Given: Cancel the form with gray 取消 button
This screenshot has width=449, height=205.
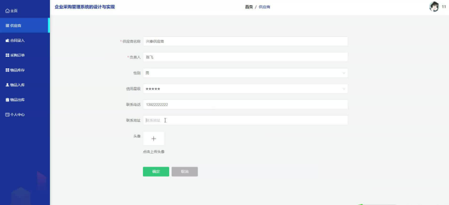Looking at the screenshot, I should pyautogui.click(x=185, y=171).
